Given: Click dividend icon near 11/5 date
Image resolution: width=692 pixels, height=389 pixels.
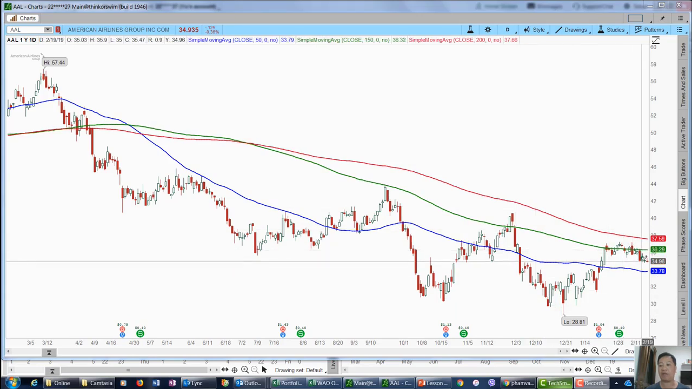Looking at the screenshot, I should (463, 334).
